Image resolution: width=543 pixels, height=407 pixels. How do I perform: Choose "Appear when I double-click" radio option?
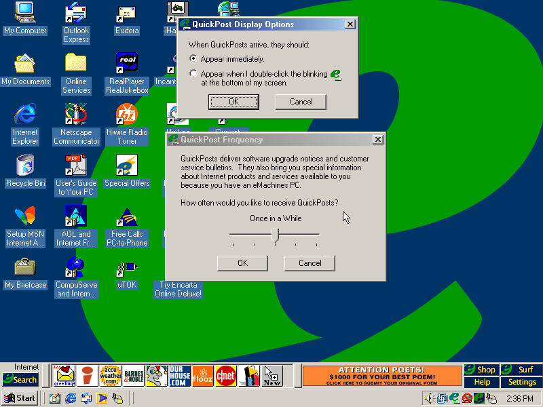(194, 74)
